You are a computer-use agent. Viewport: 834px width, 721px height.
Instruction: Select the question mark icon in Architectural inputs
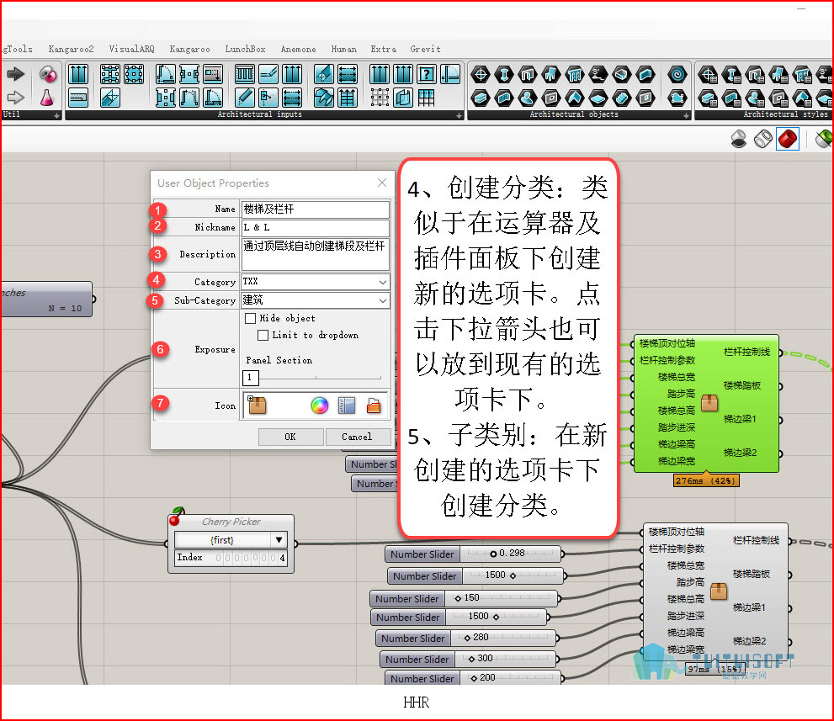427,74
